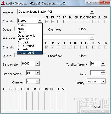Open the Wave out device dropdown arrow

(92, 37)
